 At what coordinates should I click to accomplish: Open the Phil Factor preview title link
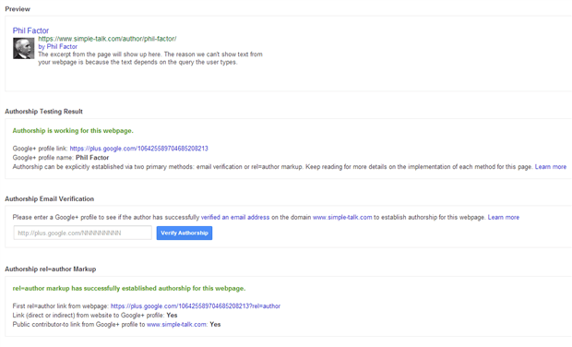pos(30,30)
